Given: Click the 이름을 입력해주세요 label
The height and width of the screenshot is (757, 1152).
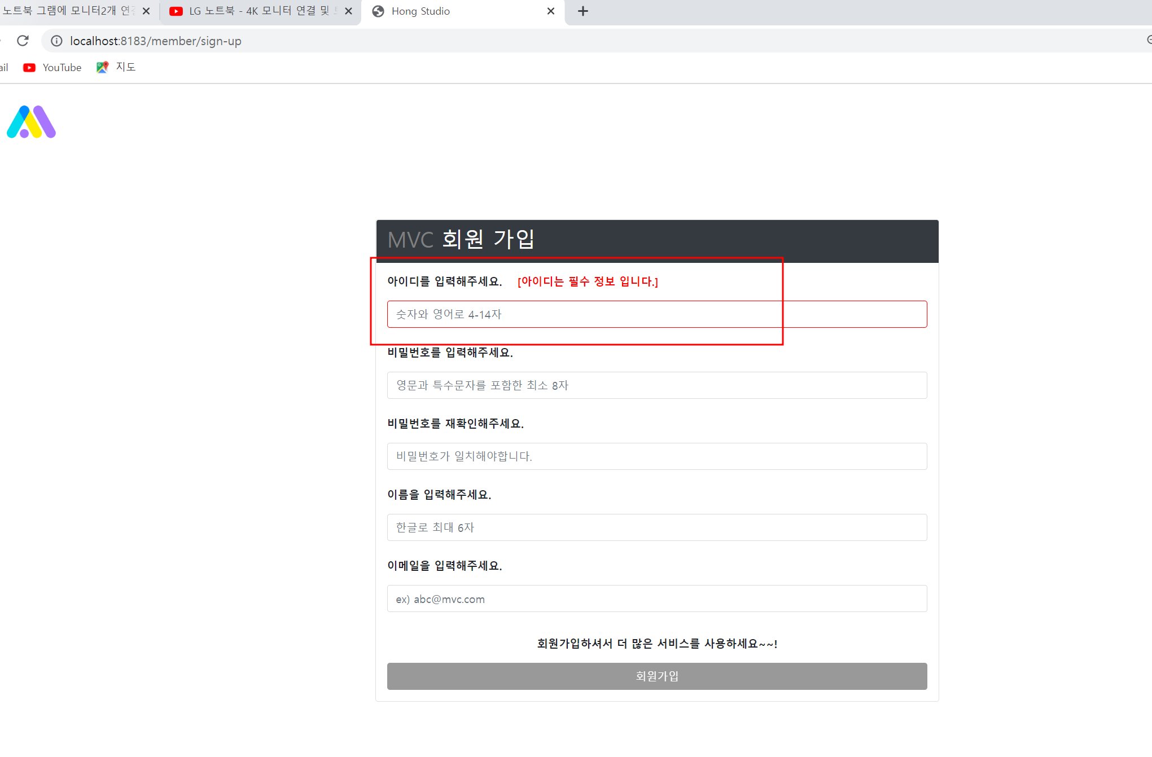Looking at the screenshot, I should click(439, 495).
